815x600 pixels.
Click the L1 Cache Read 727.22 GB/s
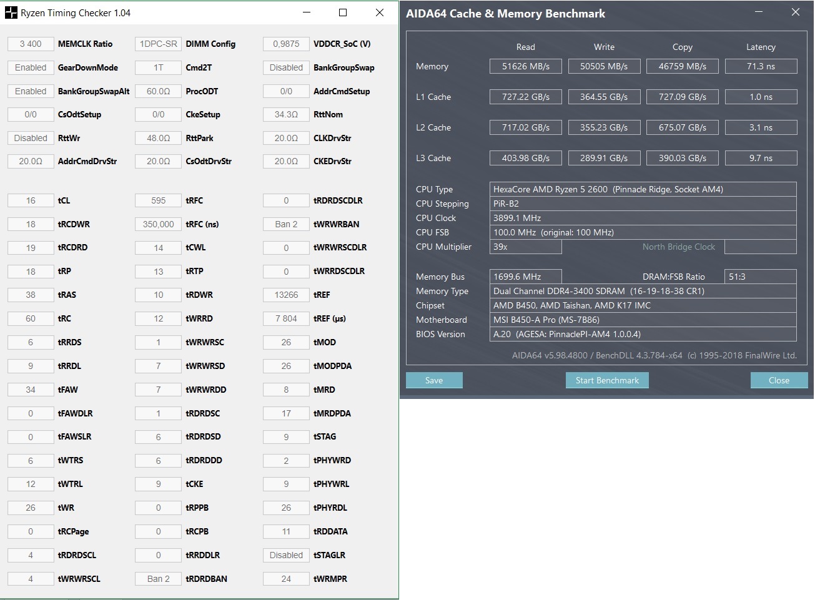coord(526,97)
